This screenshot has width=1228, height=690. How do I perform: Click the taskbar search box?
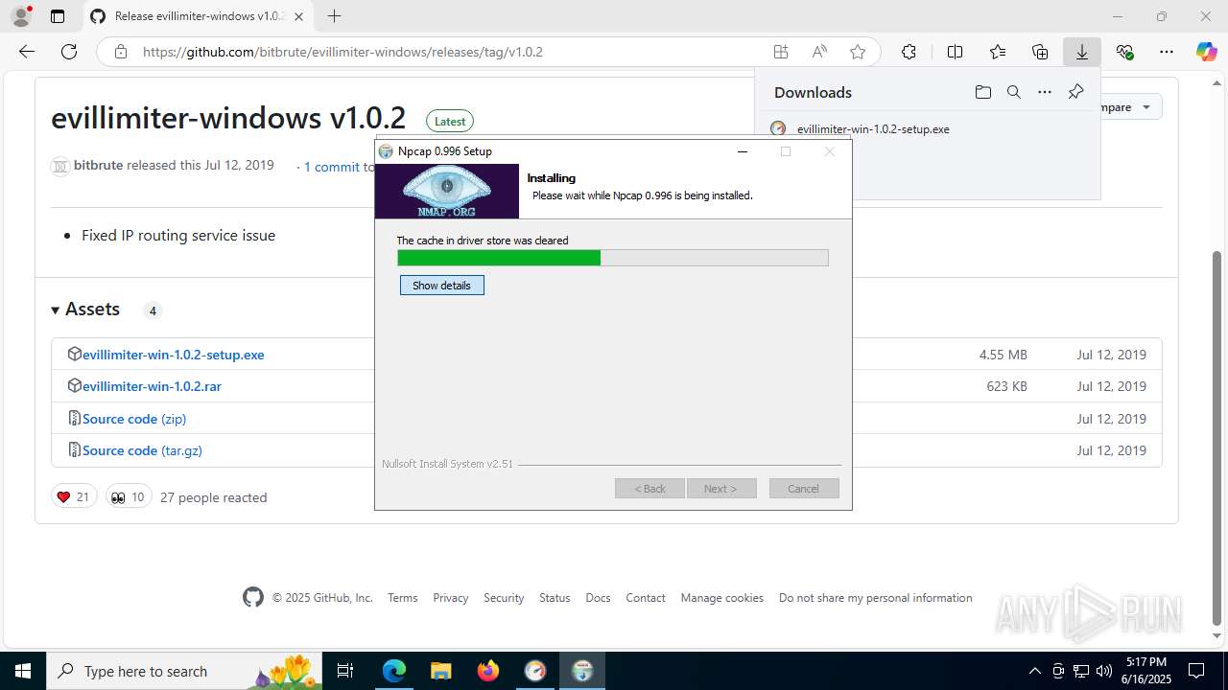pos(184,671)
